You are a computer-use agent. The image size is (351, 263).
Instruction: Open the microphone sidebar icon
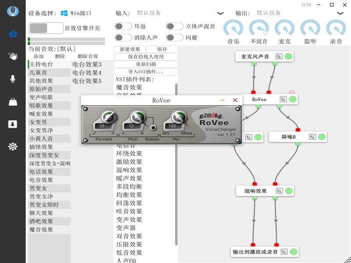point(13,79)
